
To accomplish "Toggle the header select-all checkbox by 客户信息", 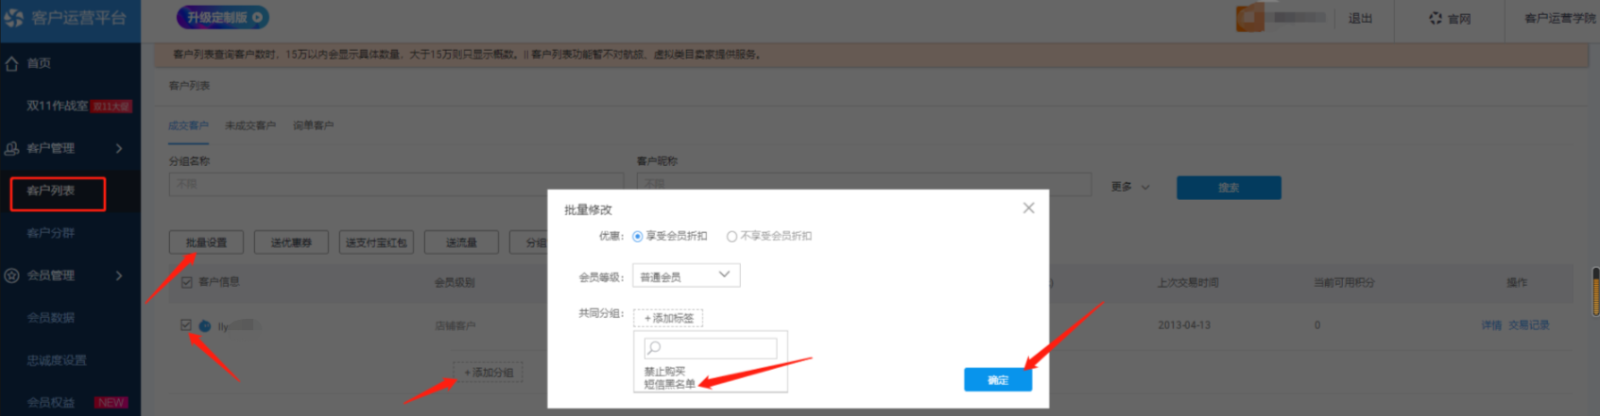I will [187, 282].
